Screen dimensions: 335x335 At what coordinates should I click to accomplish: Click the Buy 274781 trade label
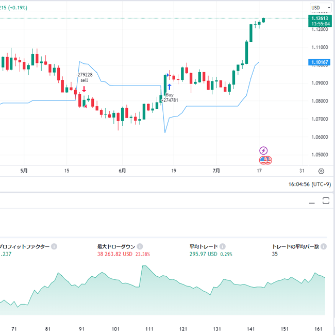click(170, 97)
